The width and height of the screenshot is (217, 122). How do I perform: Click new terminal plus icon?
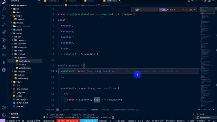199,109
